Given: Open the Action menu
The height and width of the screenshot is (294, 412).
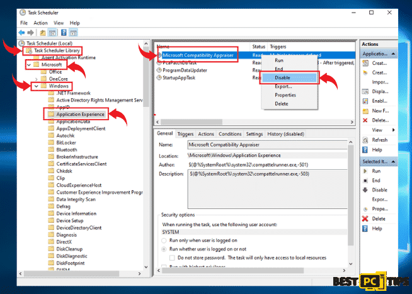Looking at the screenshot, I should (x=40, y=23).
